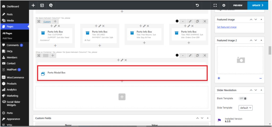Add element below SECURED PAYMENT info box
Image resolution: width=272 pixels, height=127 pixels.
pos(100,45)
